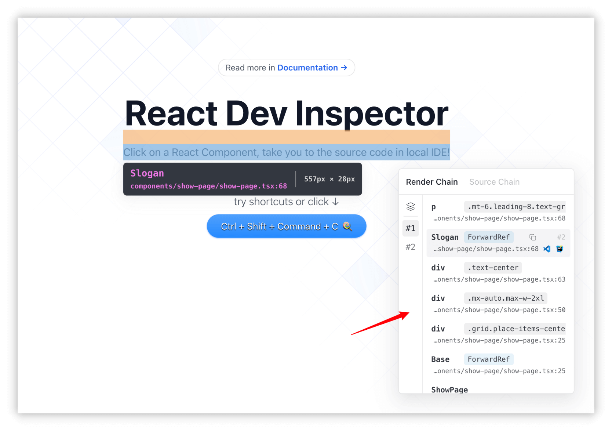Screen dimensions: 612x431
Task: Click the Base ForwardRef component row
Action: click(440, 359)
